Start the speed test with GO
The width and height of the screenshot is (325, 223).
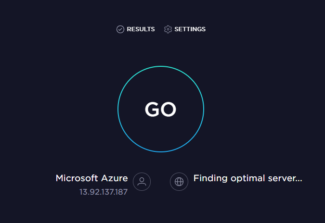click(161, 109)
